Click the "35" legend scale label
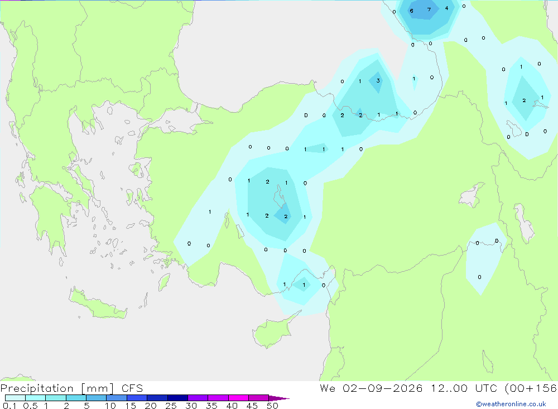 pyautogui.click(x=211, y=406)
